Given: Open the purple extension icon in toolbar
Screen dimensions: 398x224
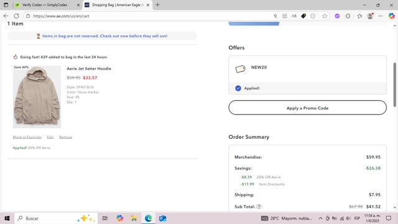Looking at the screenshot, I should click(337, 16).
